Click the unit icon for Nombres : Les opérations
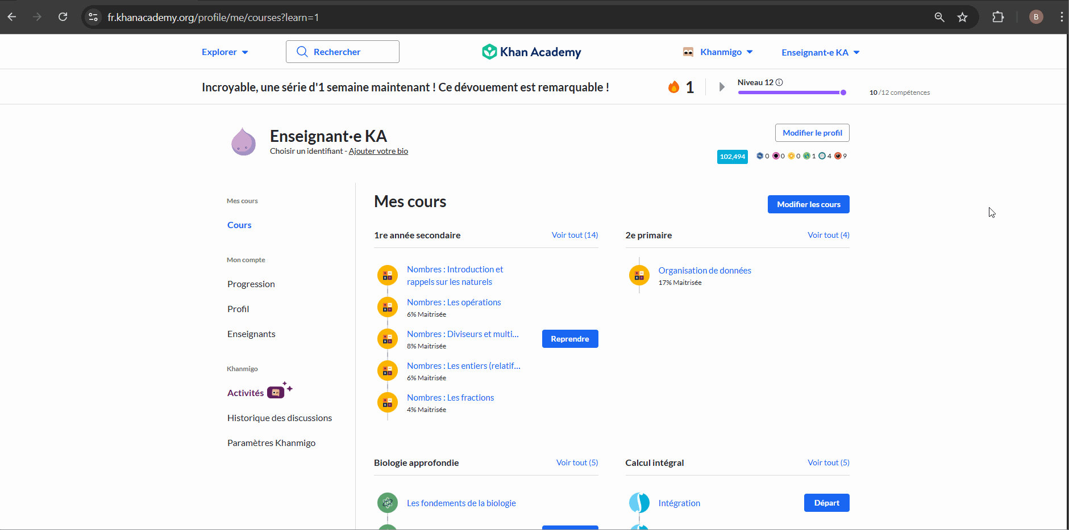Viewport: 1069px width, 530px height. pos(388,307)
